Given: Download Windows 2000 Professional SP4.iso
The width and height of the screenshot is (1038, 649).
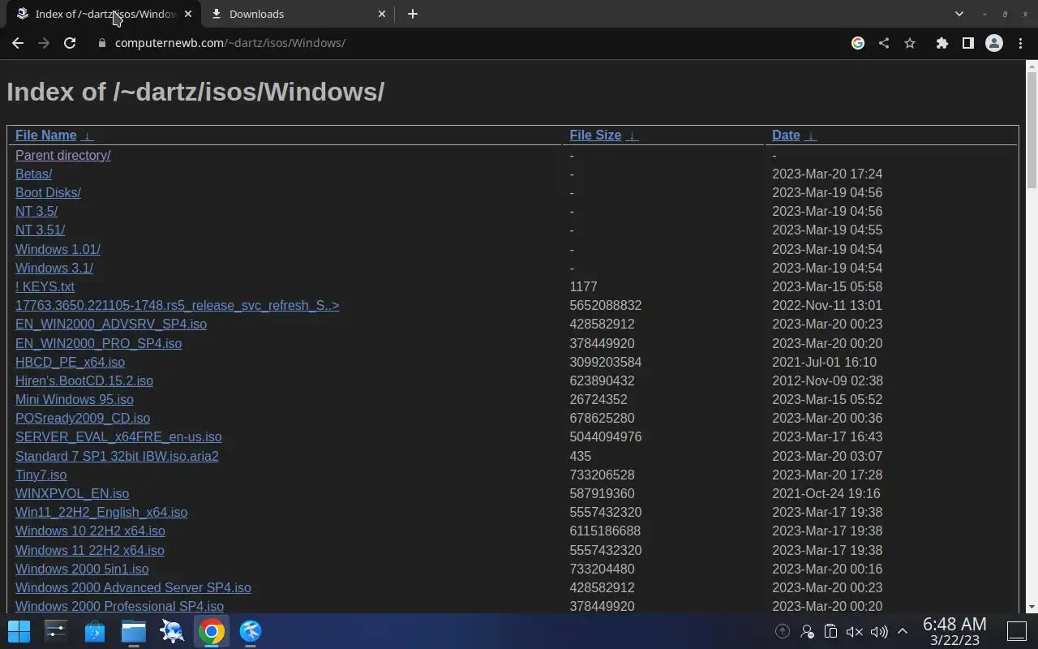Looking at the screenshot, I should [x=119, y=606].
